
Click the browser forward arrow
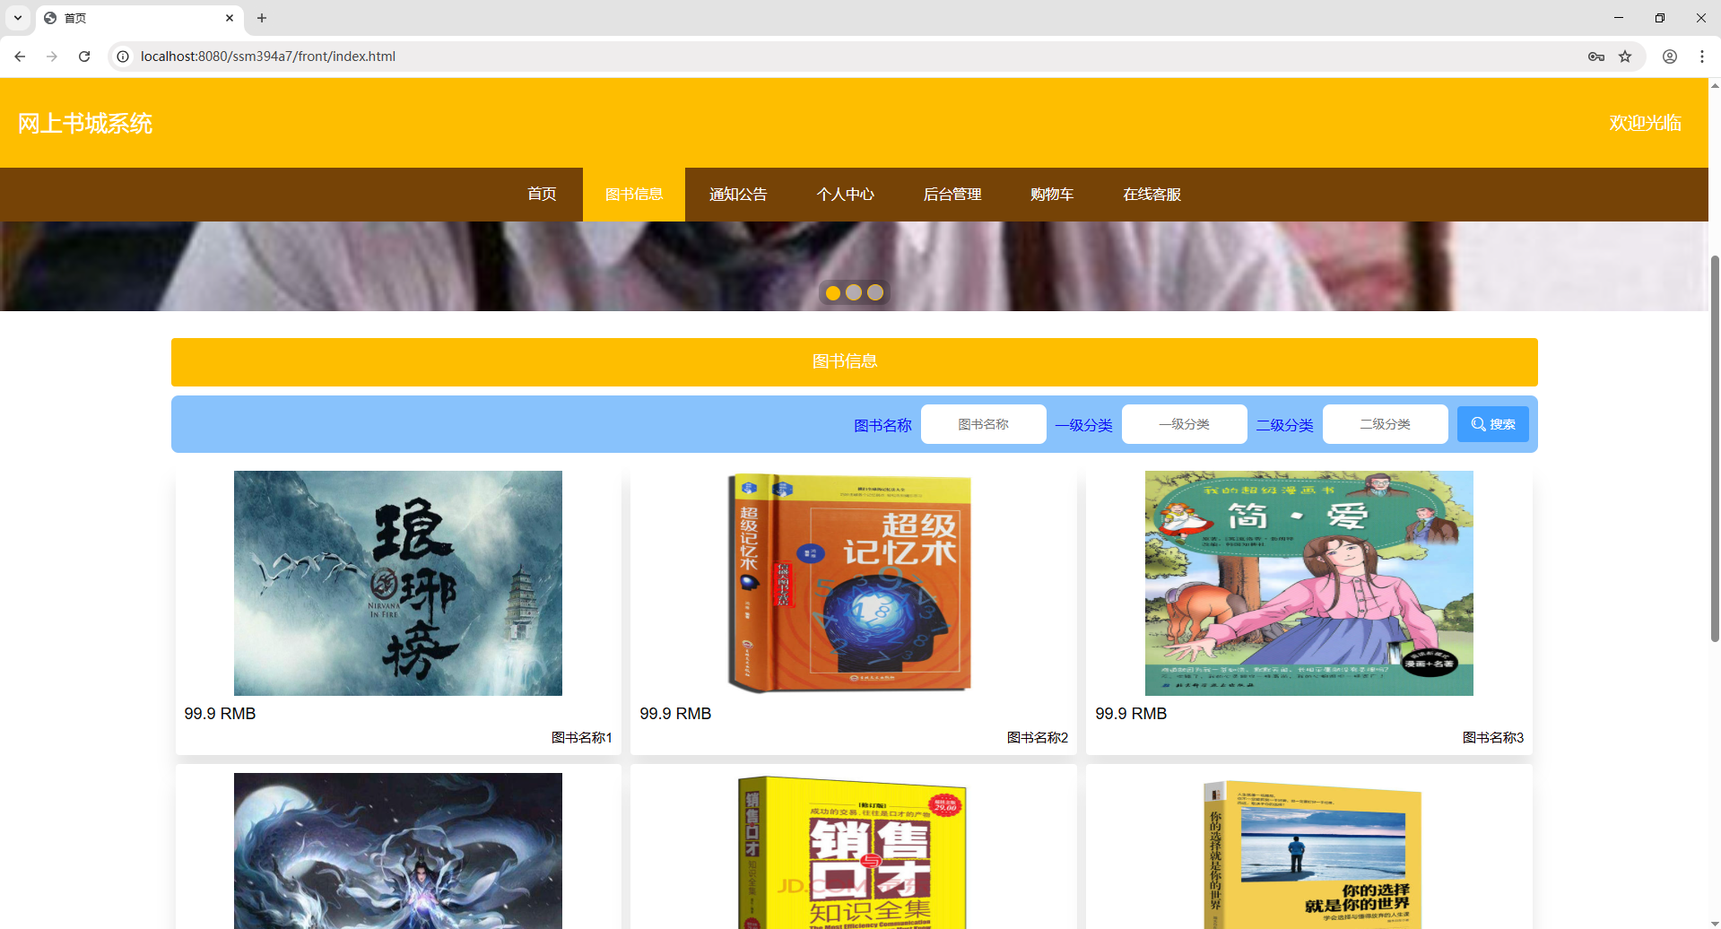click(x=52, y=56)
